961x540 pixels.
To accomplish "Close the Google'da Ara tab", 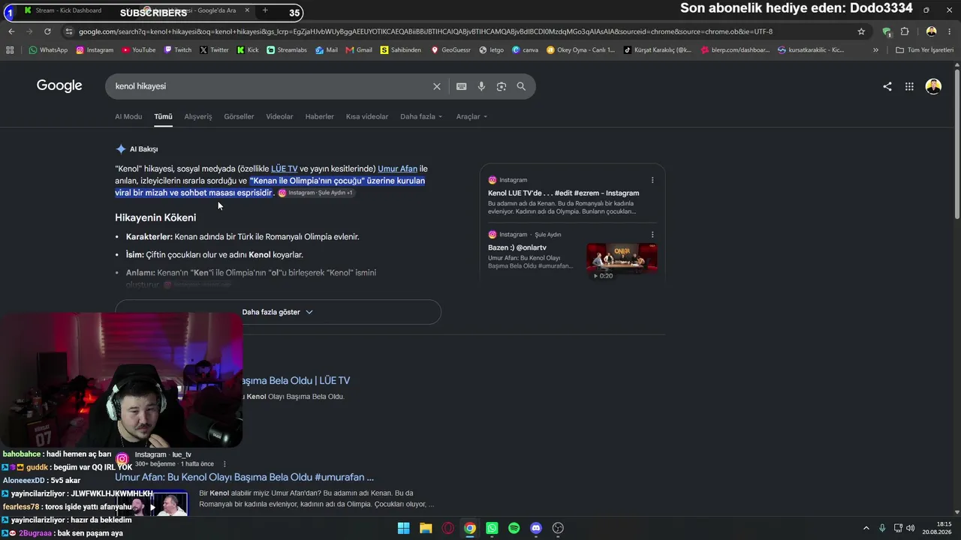I will coord(247,10).
